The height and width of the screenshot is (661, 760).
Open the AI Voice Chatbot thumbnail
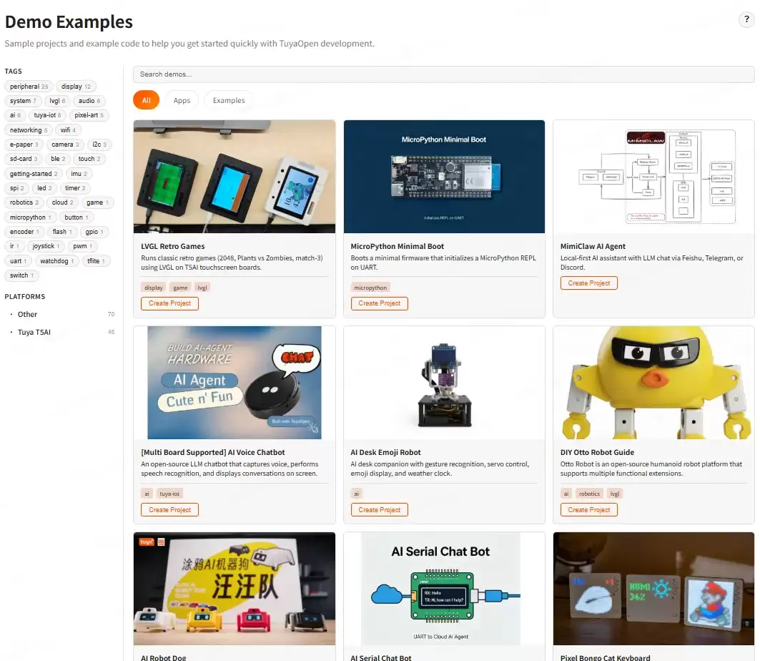point(234,383)
